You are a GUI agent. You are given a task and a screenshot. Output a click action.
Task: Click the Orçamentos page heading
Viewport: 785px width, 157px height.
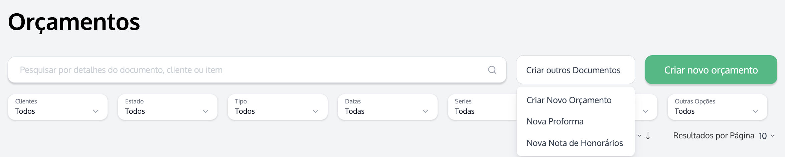click(x=74, y=22)
